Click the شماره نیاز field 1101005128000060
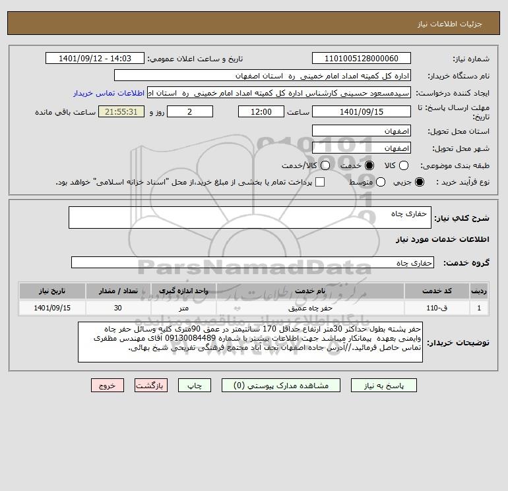 (x=362, y=58)
